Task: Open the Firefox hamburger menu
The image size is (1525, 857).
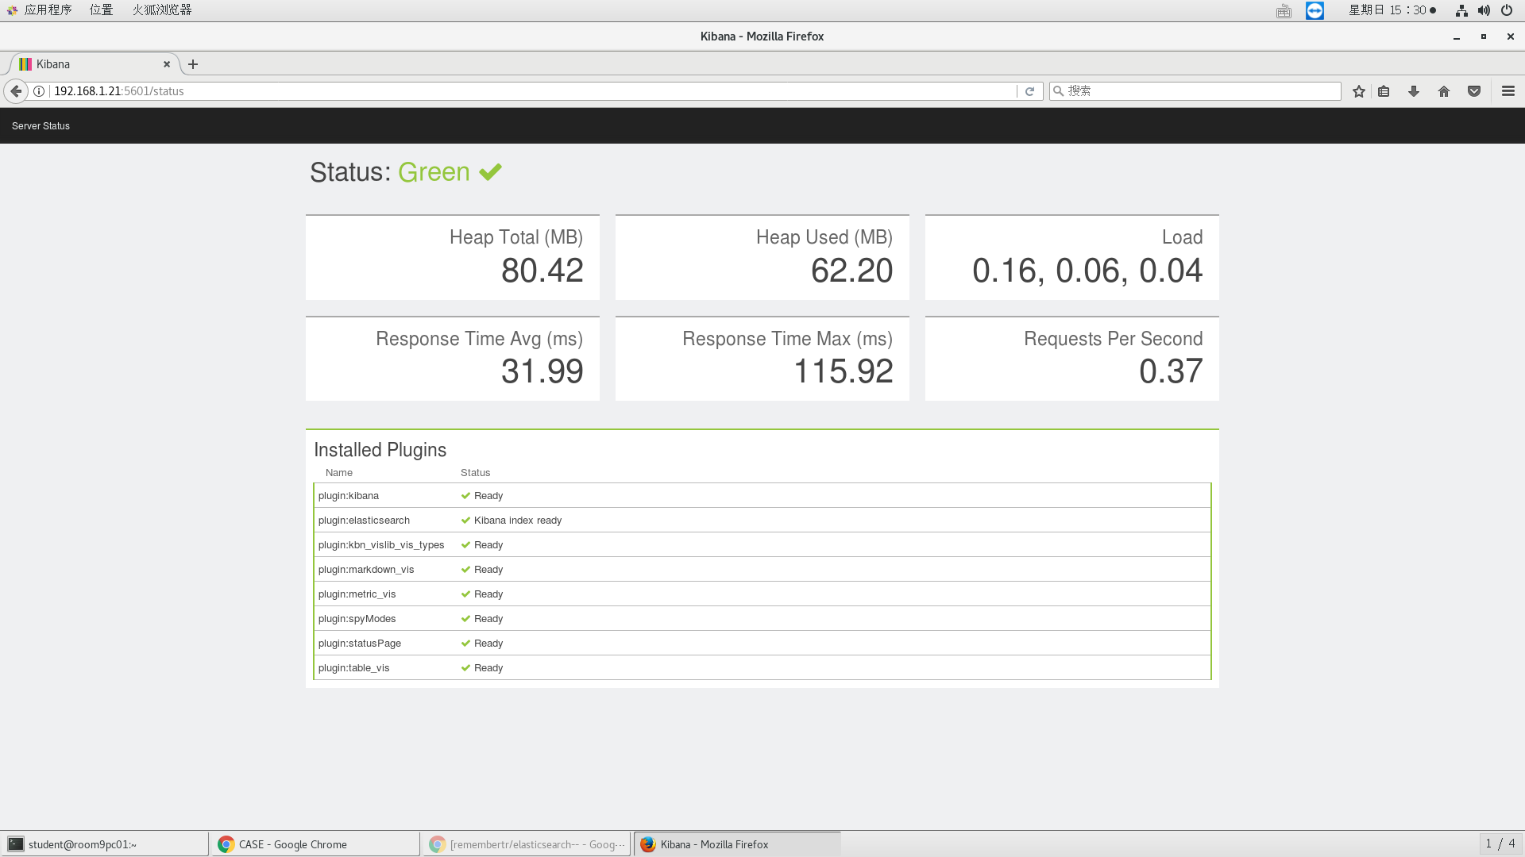Action: [1508, 91]
